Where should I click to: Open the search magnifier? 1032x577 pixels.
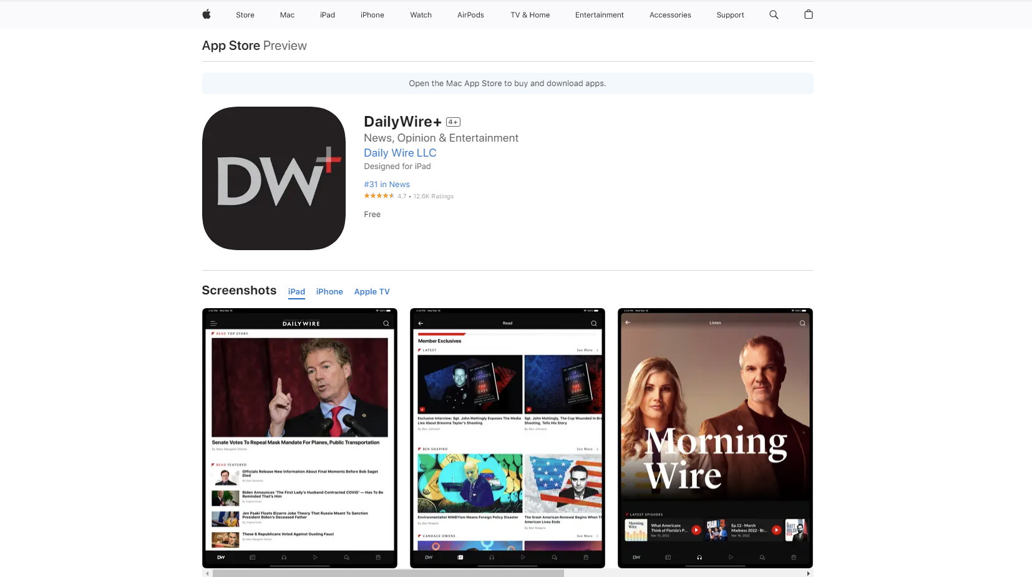[774, 14]
